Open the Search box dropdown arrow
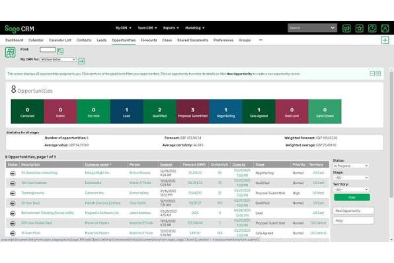This screenshot has height=263, width=394. (333, 28)
